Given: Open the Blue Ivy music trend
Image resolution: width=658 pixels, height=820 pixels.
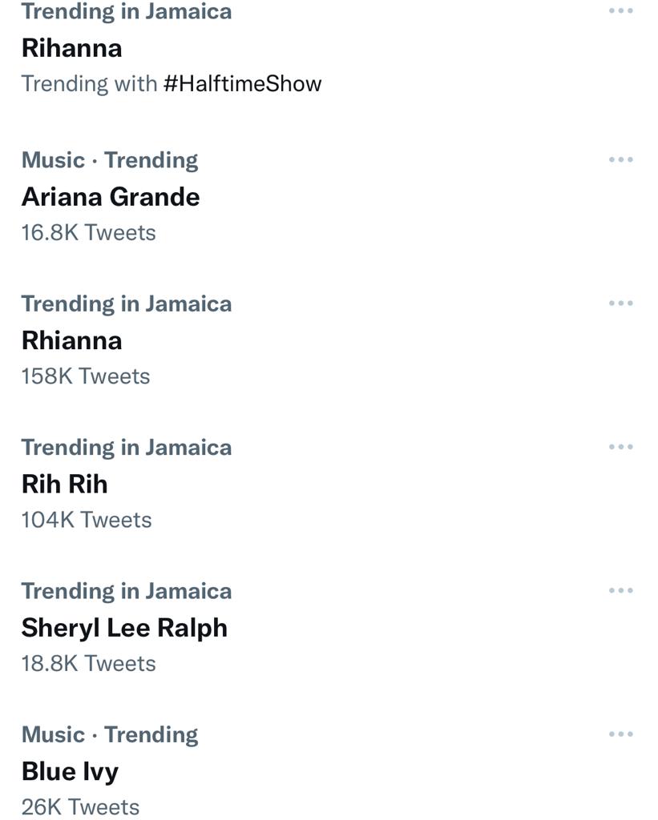Looking at the screenshot, I should pyautogui.click(x=70, y=771).
